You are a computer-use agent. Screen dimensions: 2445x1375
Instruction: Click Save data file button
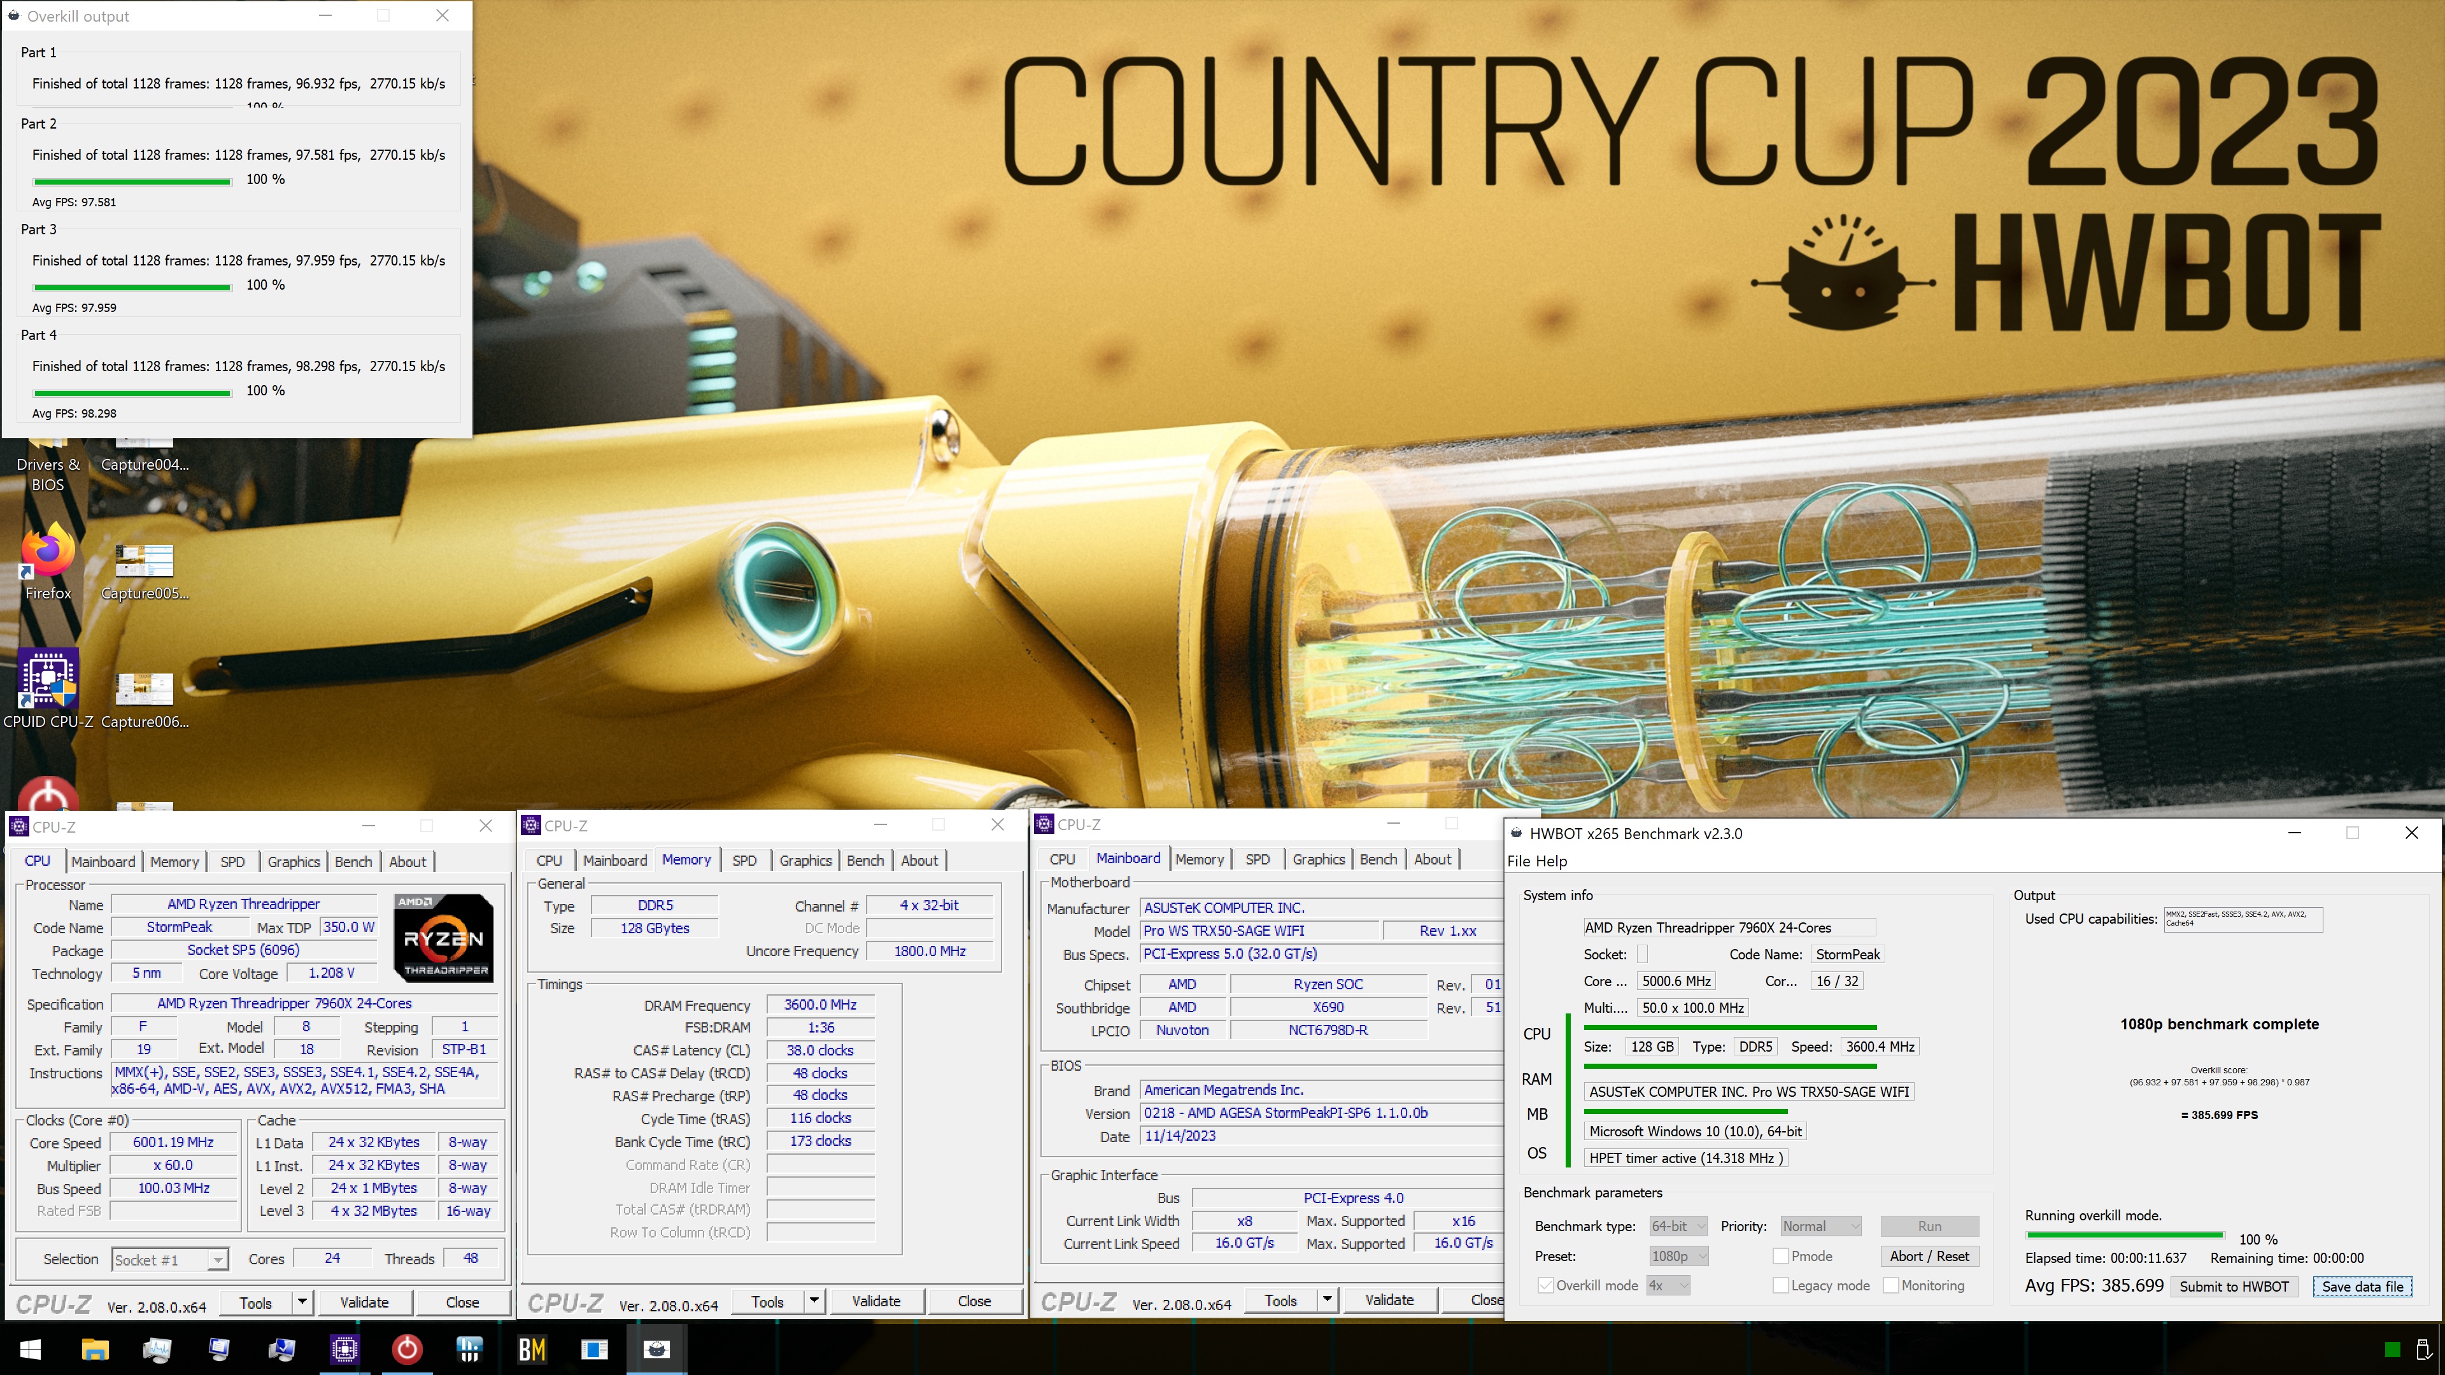point(2362,1287)
